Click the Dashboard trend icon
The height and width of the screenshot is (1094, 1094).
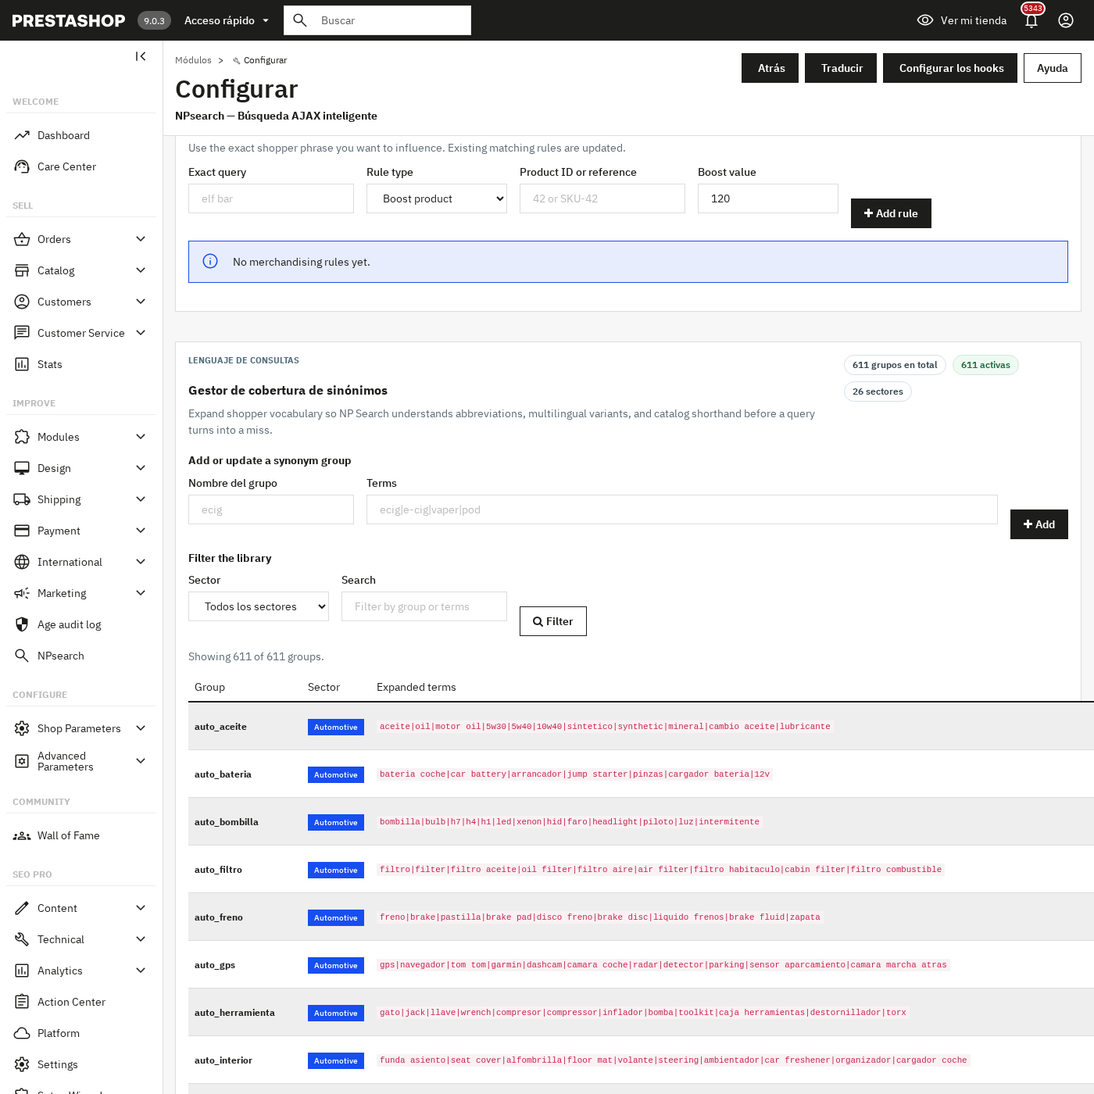22,135
